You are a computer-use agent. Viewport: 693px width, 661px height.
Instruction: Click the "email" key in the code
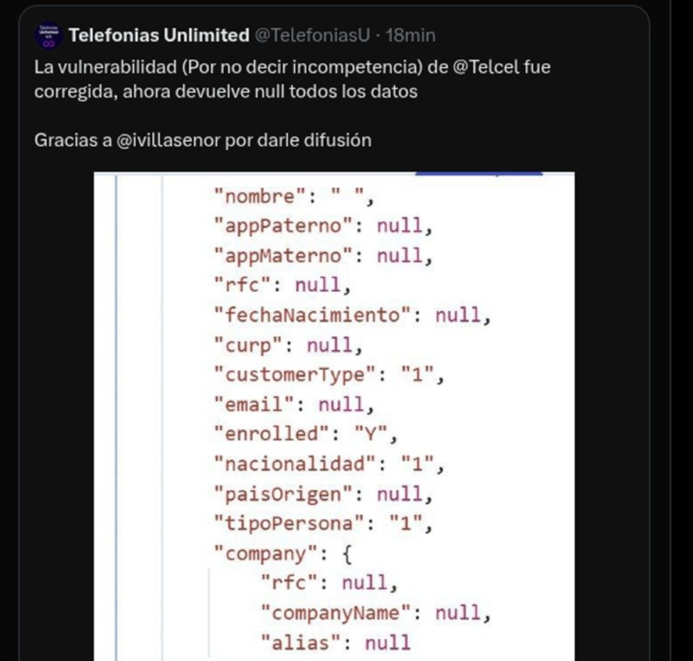click(x=254, y=404)
